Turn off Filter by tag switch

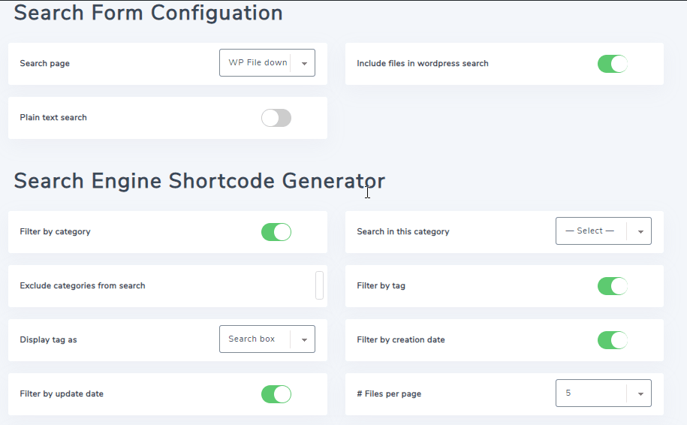612,286
